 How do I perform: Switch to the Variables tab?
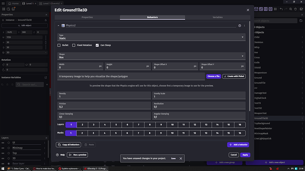tap(217, 17)
